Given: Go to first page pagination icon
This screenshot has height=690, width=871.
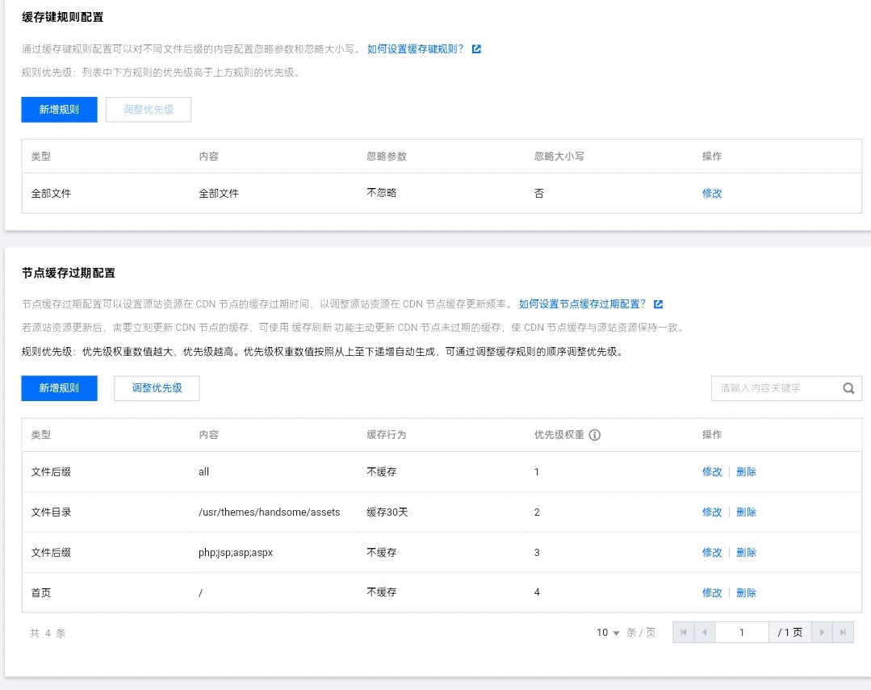Looking at the screenshot, I should point(684,633).
